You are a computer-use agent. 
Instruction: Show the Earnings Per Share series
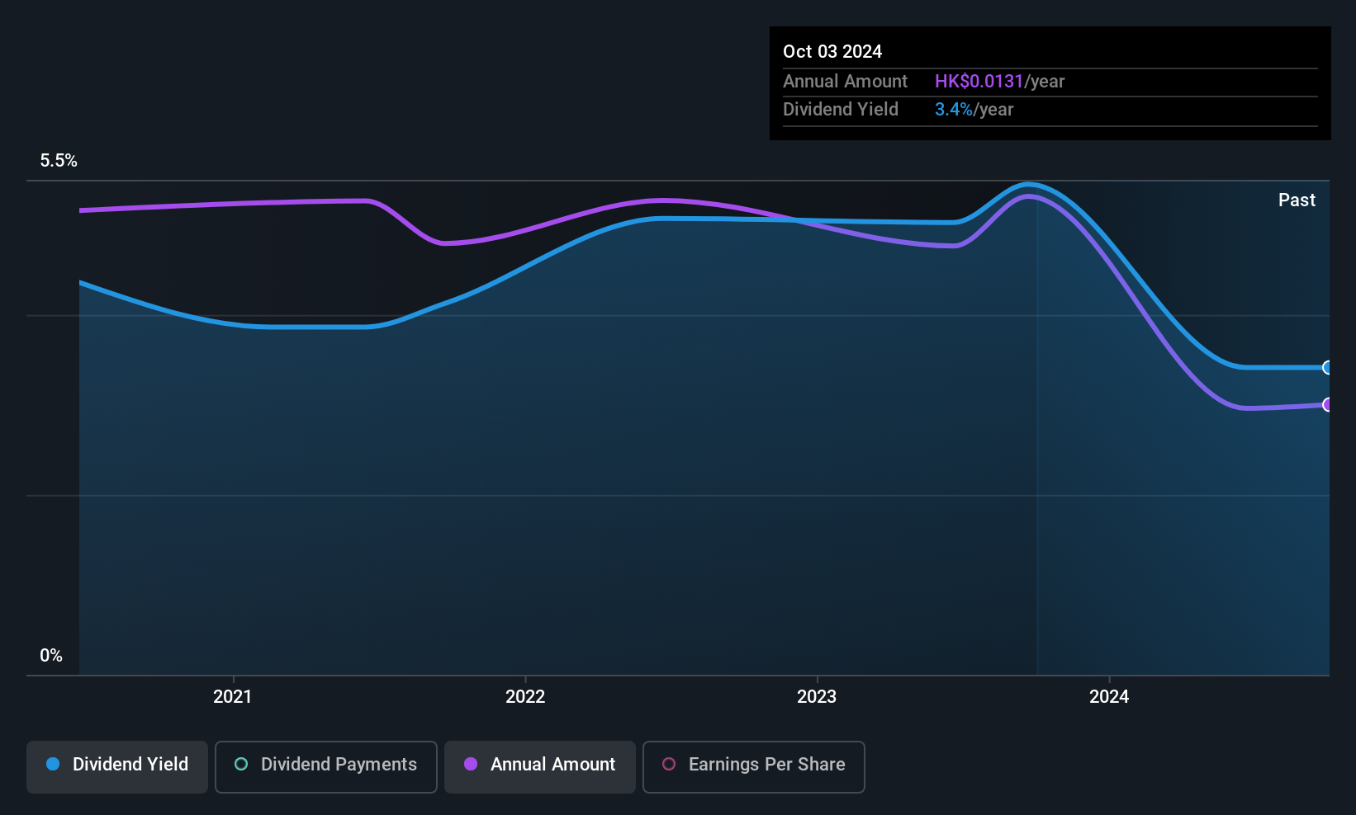(754, 766)
